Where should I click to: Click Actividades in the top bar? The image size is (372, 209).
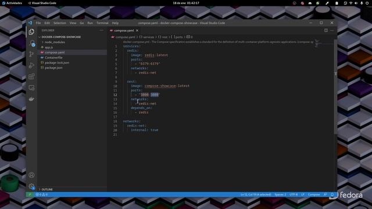click(x=12, y=3)
